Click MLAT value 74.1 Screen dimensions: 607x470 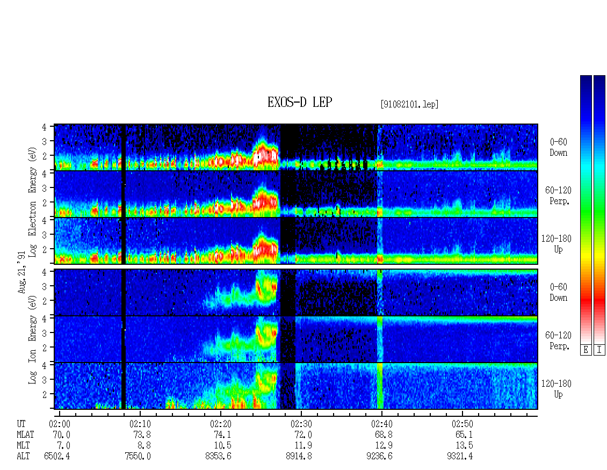pos(222,435)
